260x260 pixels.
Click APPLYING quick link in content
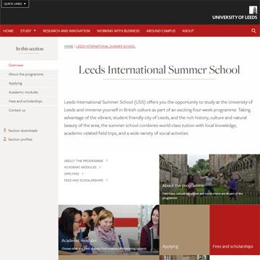point(71,174)
